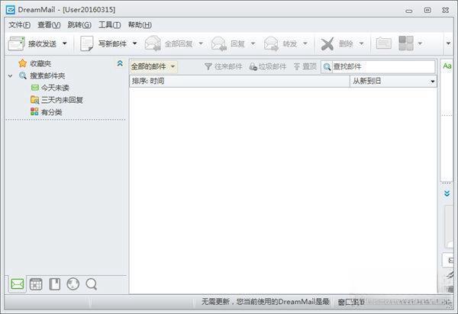Expand the toolbar overflow arrow at far right

point(448,43)
